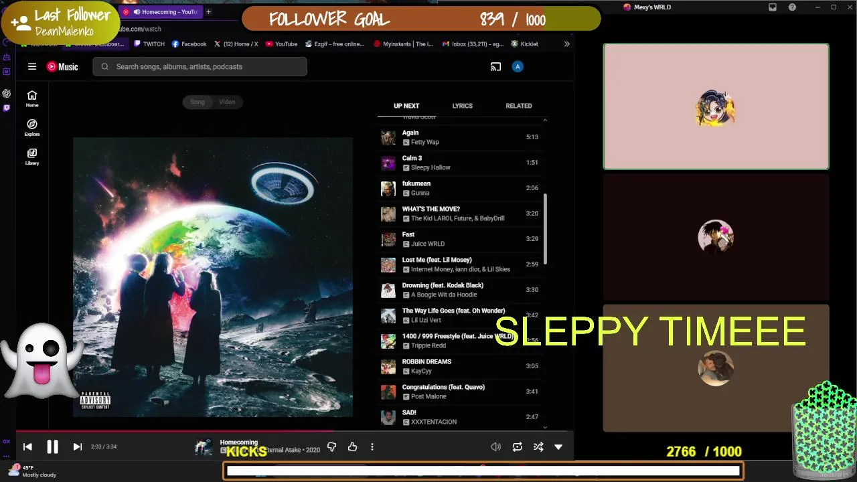Screen dimensions: 857x482
Task: Dislike the song Homecoming
Action: [331, 447]
